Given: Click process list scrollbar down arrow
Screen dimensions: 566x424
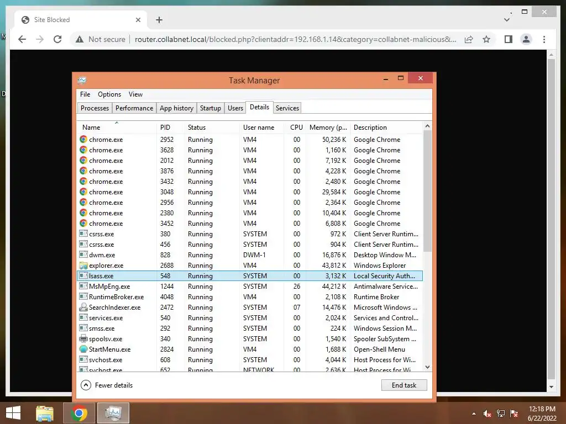Looking at the screenshot, I should tap(427, 367).
